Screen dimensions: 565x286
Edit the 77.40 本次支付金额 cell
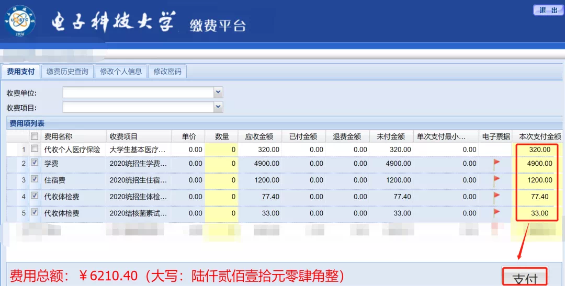click(x=537, y=197)
